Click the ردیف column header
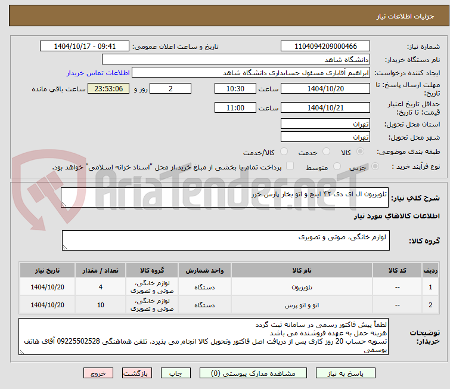The image size is (450, 389). [430, 270]
